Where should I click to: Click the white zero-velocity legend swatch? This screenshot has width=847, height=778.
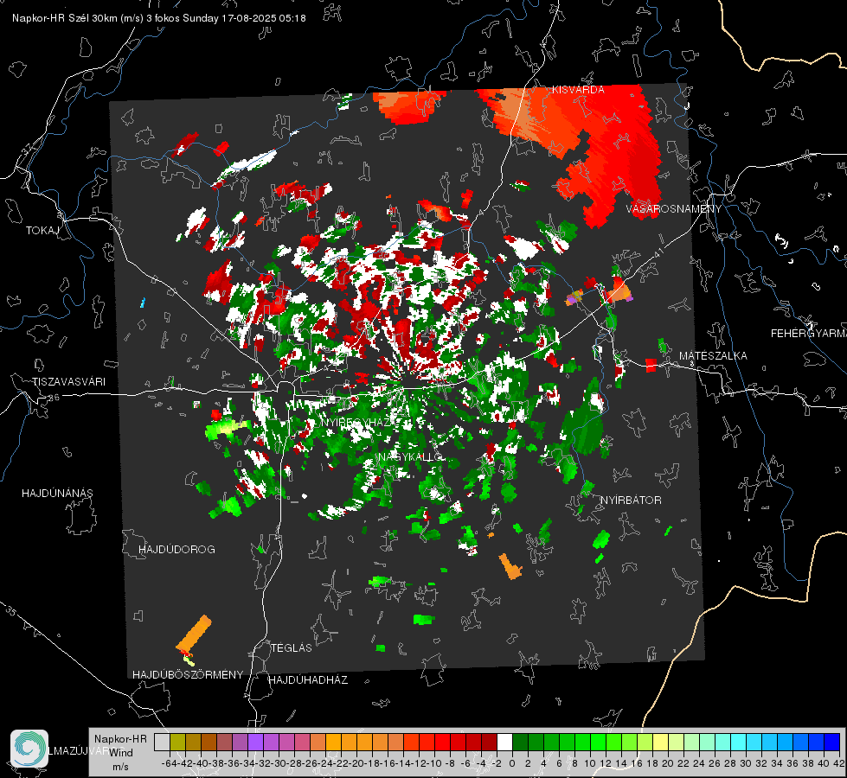click(x=504, y=742)
